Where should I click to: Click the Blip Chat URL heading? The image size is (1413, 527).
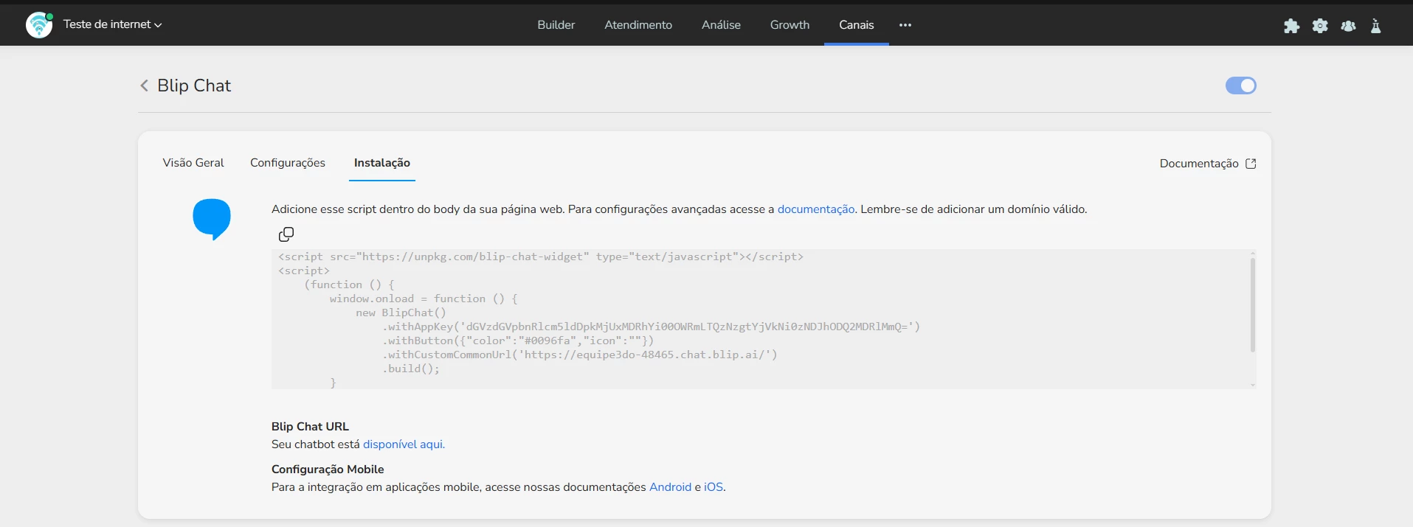(310, 427)
